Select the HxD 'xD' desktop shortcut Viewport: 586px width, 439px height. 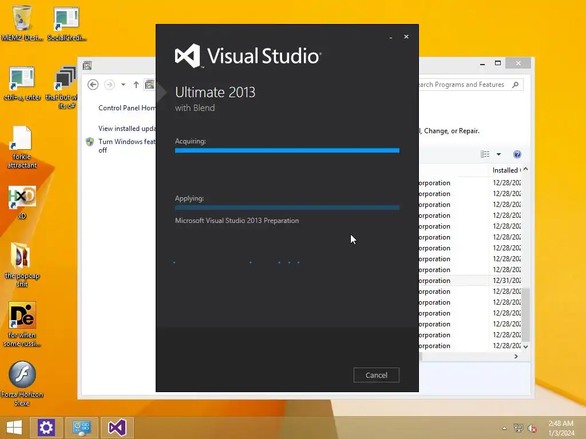tap(22, 202)
